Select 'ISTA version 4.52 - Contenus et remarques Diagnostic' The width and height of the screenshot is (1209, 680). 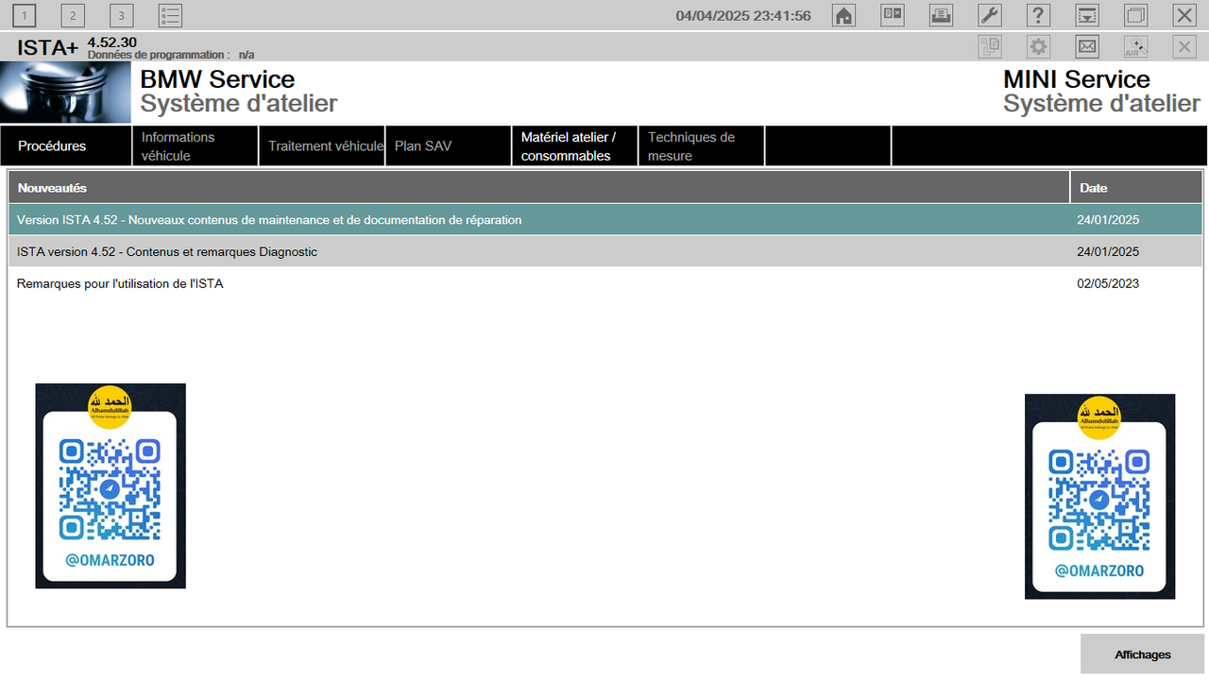[605, 252]
